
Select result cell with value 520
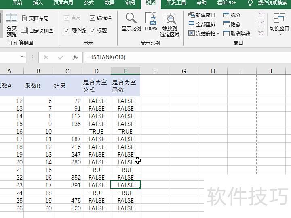67,208
